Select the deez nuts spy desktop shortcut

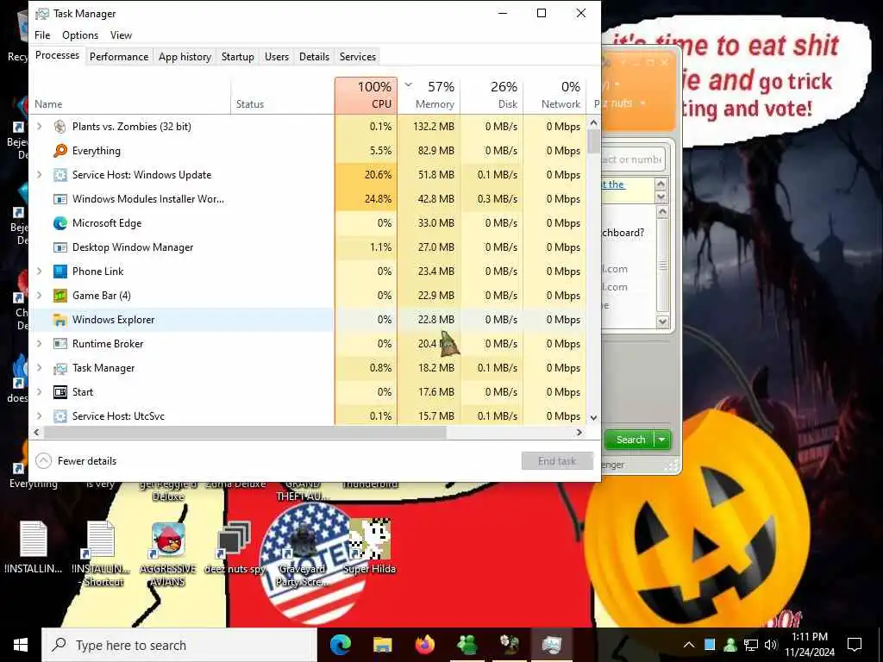(x=235, y=547)
